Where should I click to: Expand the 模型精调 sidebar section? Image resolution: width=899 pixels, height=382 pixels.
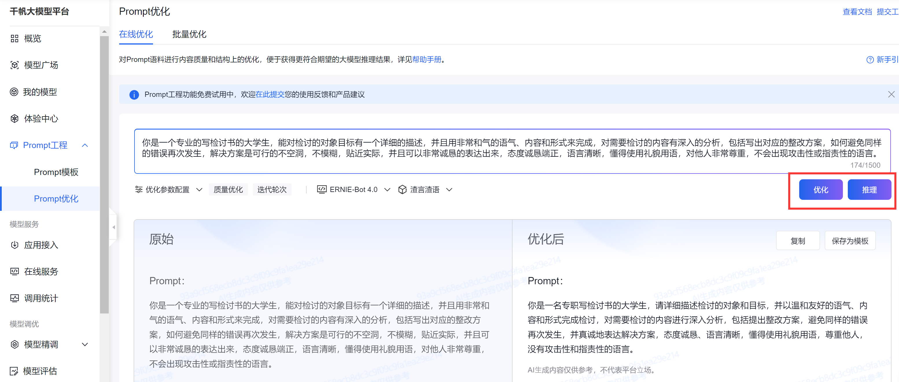point(84,344)
